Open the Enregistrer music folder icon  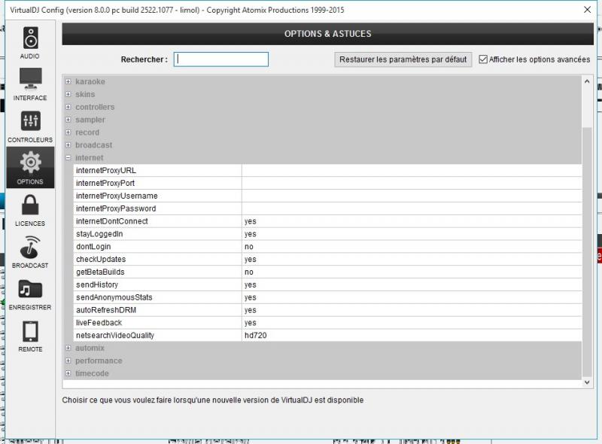(x=30, y=289)
